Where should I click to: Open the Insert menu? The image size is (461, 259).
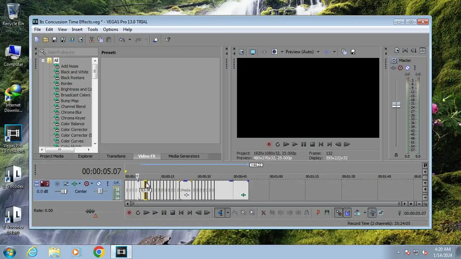click(x=77, y=29)
